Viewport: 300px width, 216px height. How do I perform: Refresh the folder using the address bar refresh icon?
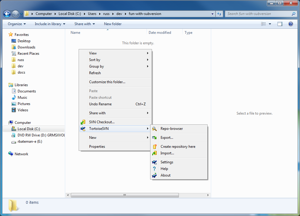click(x=219, y=14)
